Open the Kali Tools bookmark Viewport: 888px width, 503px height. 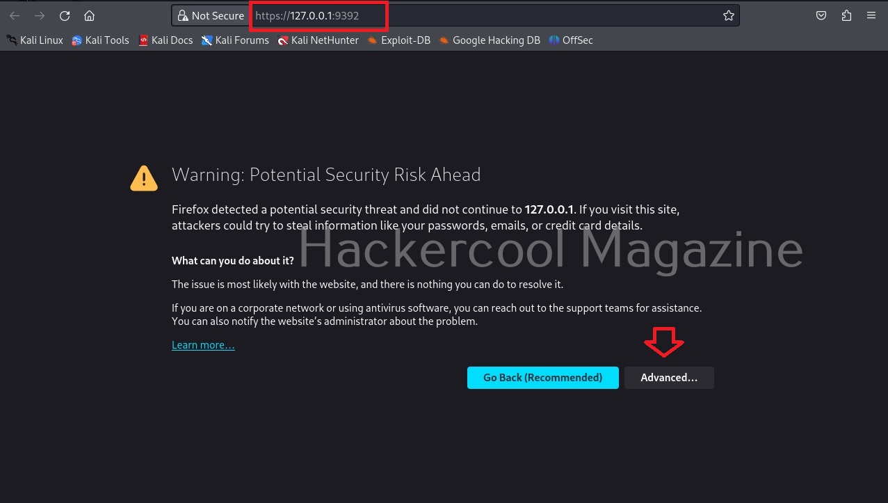(100, 40)
